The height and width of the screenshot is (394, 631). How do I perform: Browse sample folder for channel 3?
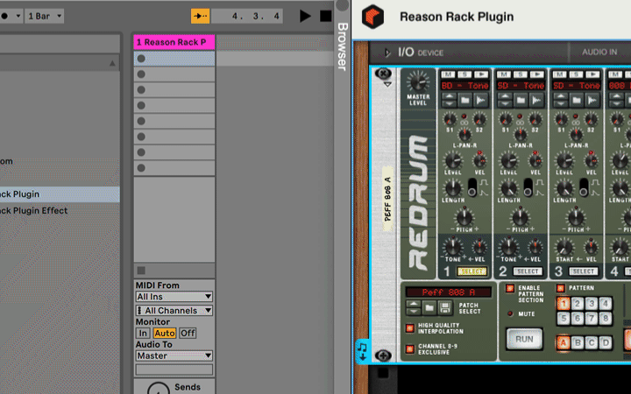(577, 100)
